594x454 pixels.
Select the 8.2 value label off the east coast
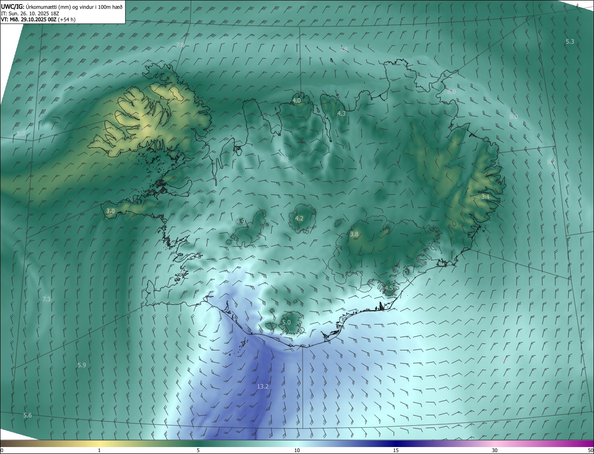[x=550, y=162]
